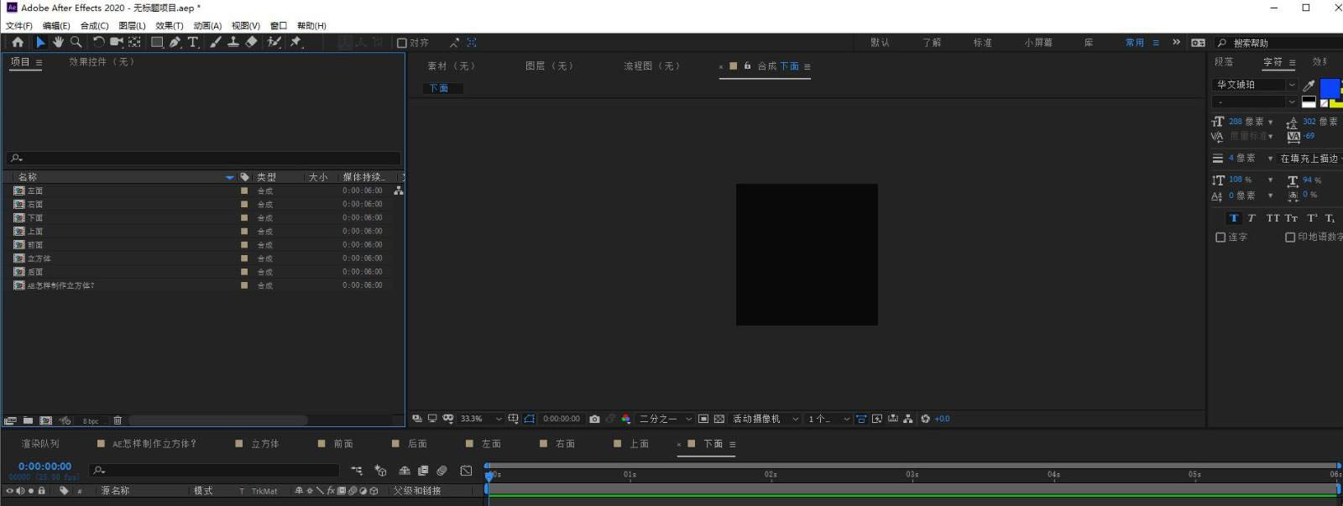Switch to 段落 paragraph tab

coord(1224,62)
